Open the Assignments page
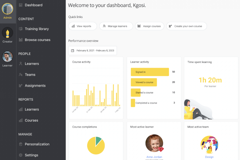 tap(35, 86)
